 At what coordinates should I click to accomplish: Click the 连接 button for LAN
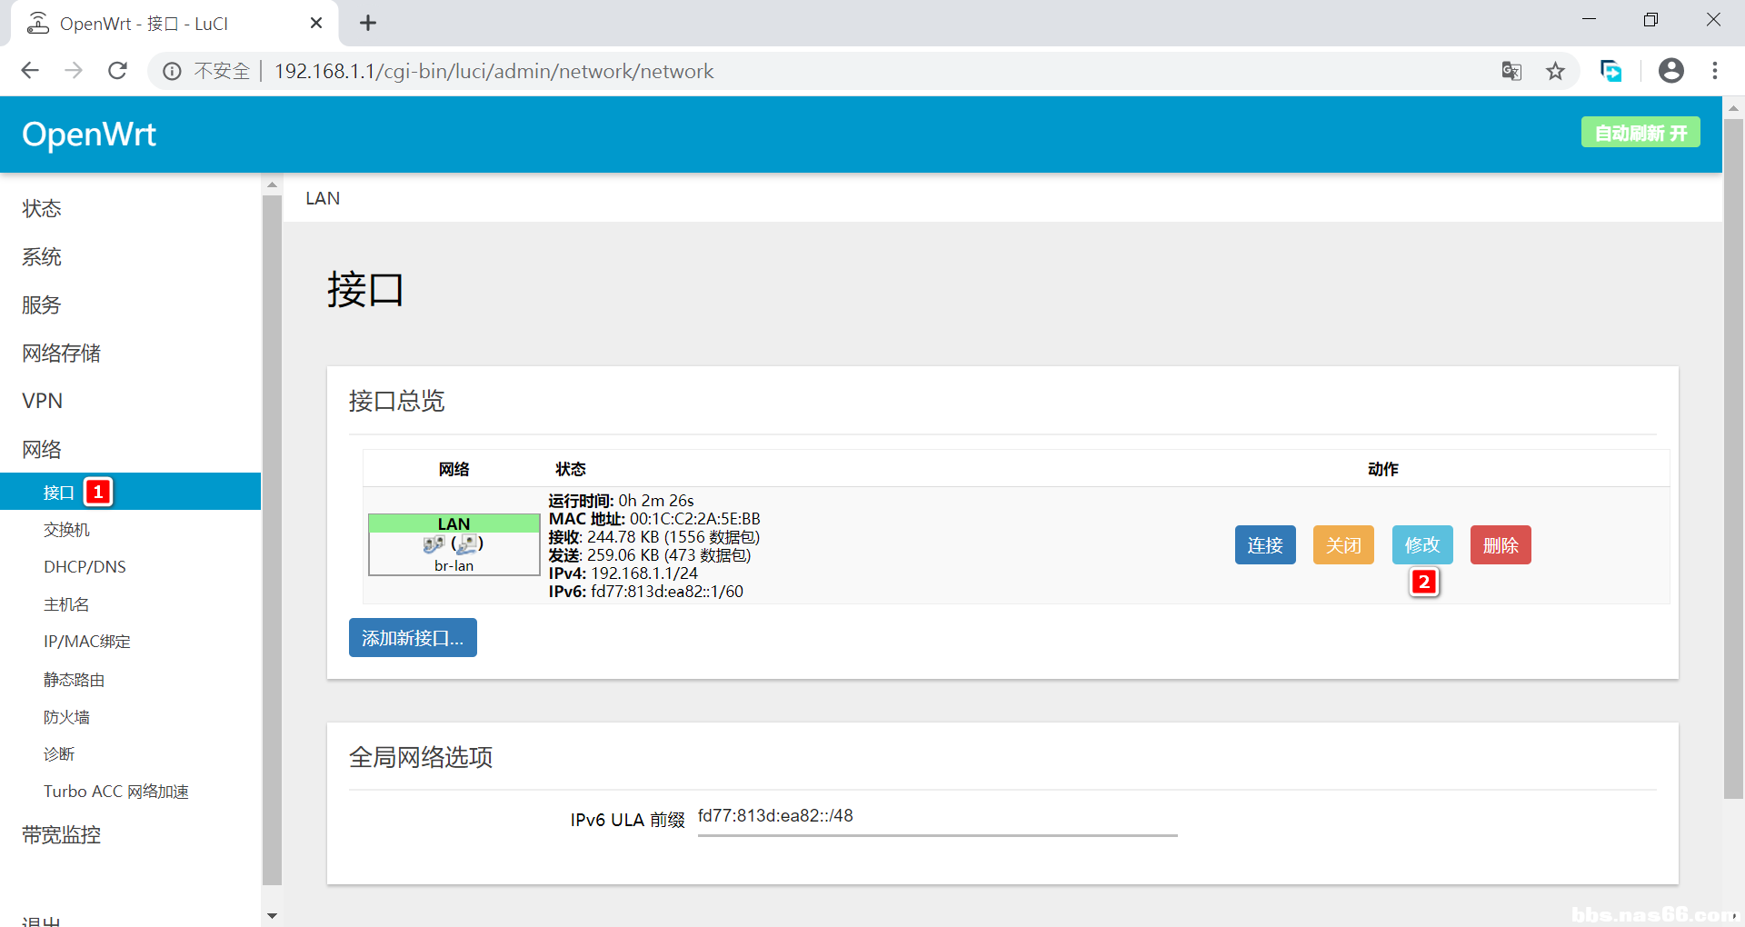[1265, 545]
